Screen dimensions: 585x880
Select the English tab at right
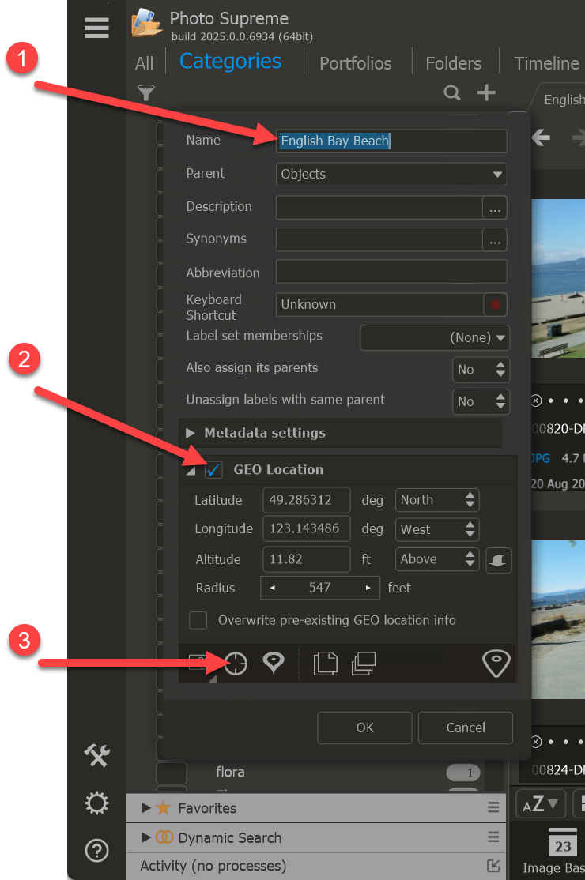coord(563,100)
